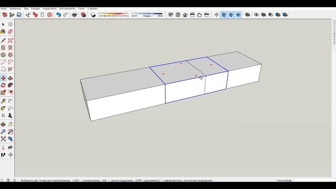
Task: Toggle display of section cuts
Action: coord(231,15)
